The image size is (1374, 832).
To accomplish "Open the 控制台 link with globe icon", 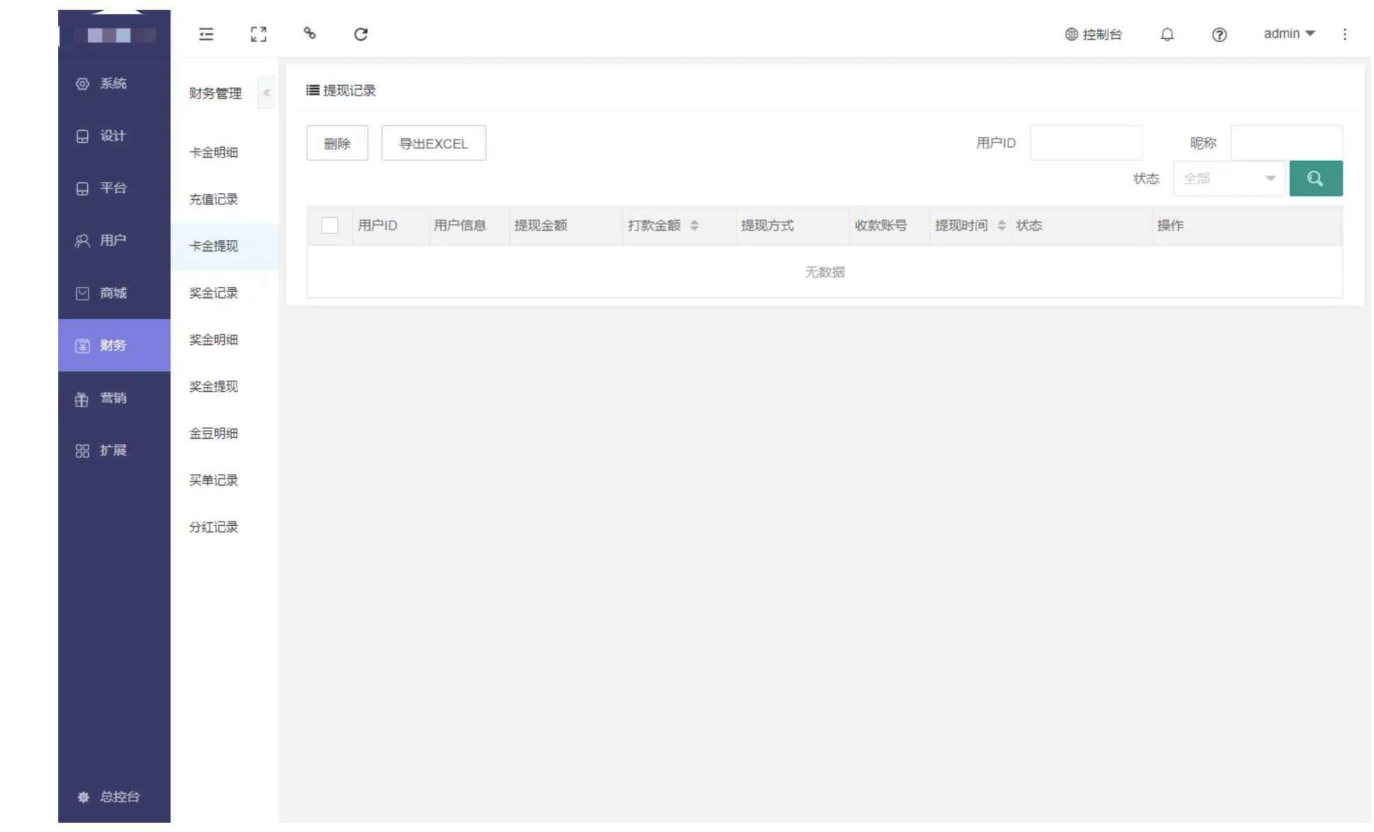I will coord(1093,34).
